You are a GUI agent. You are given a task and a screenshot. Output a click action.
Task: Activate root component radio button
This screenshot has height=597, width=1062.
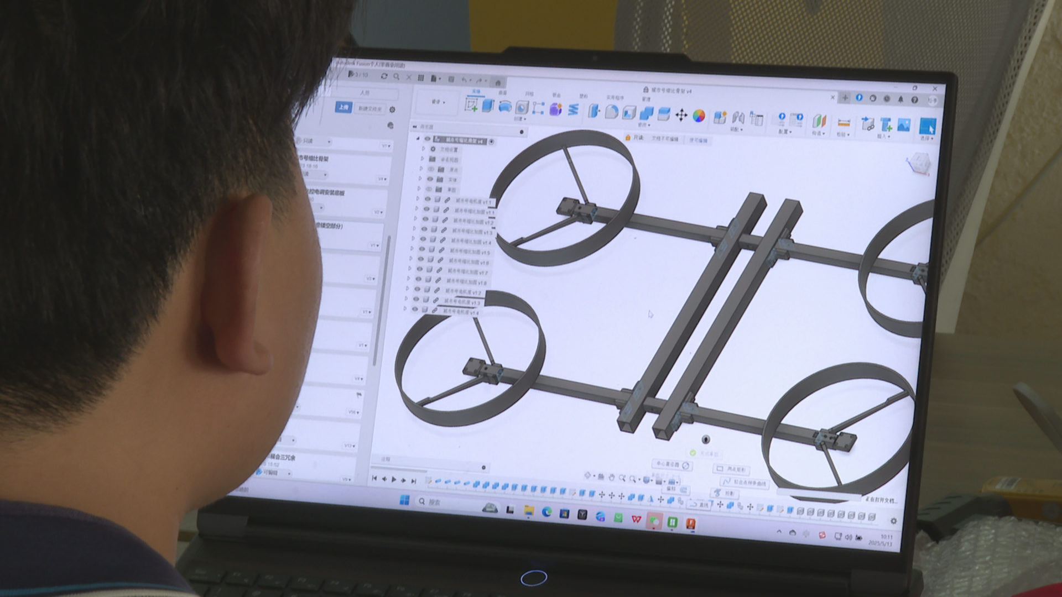coord(492,142)
